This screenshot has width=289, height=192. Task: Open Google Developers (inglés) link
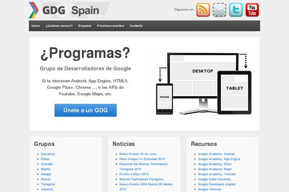click(x=217, y=184)
